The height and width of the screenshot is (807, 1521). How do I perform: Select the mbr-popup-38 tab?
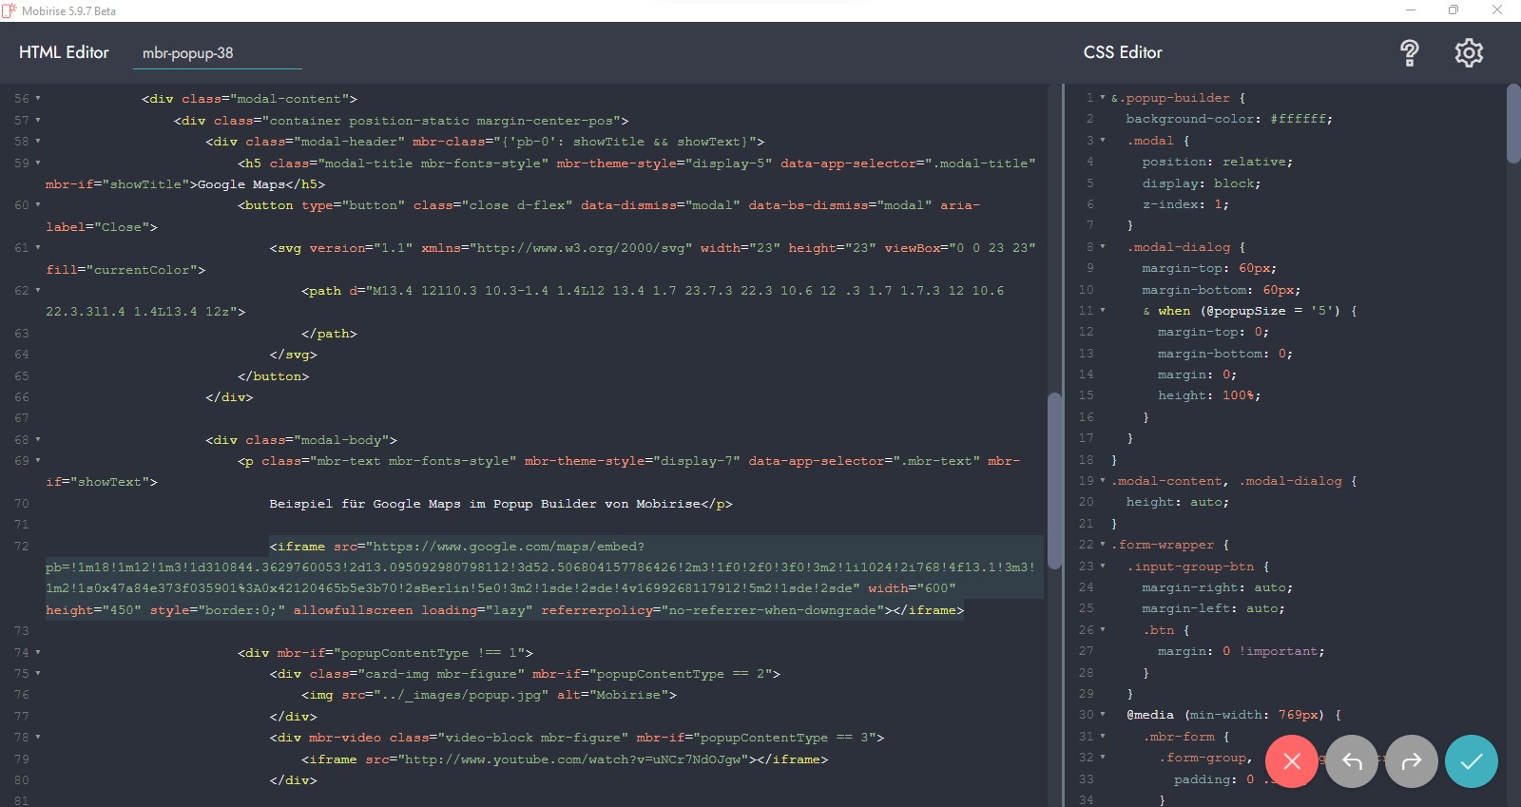pyautogui.click(x=188, y=53)
